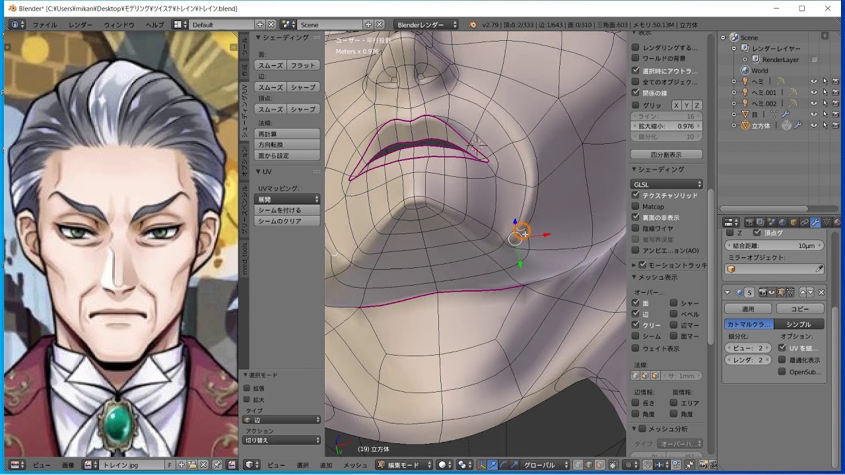
Task: Open the Render camera properties tab
Action: 749,222
